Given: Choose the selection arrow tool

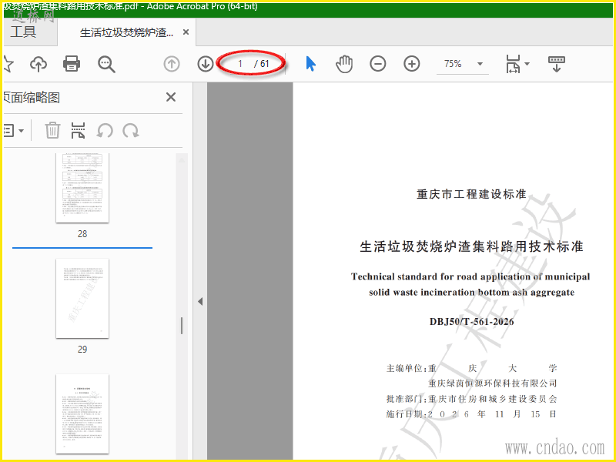Looking at the screenshot, I should [311, 64].
